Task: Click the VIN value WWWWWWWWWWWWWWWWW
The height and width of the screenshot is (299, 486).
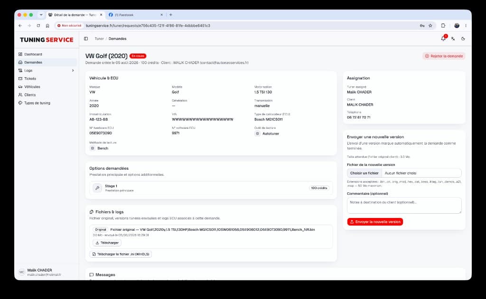Action: [202, 119]
